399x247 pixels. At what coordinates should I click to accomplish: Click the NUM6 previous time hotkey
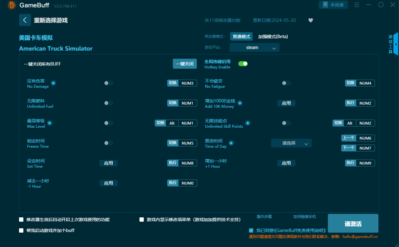[x=366, y=138]
